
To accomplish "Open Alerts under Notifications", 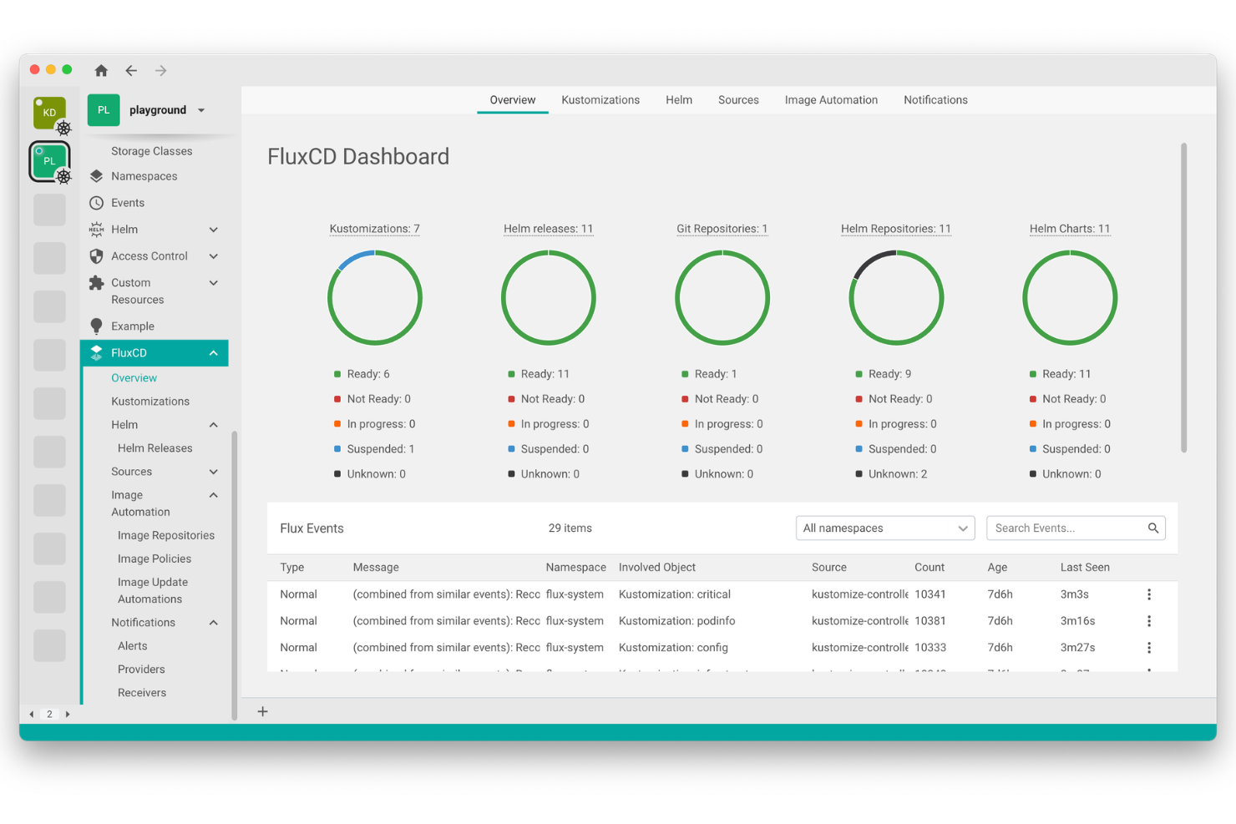I will (x=133, y=646).
